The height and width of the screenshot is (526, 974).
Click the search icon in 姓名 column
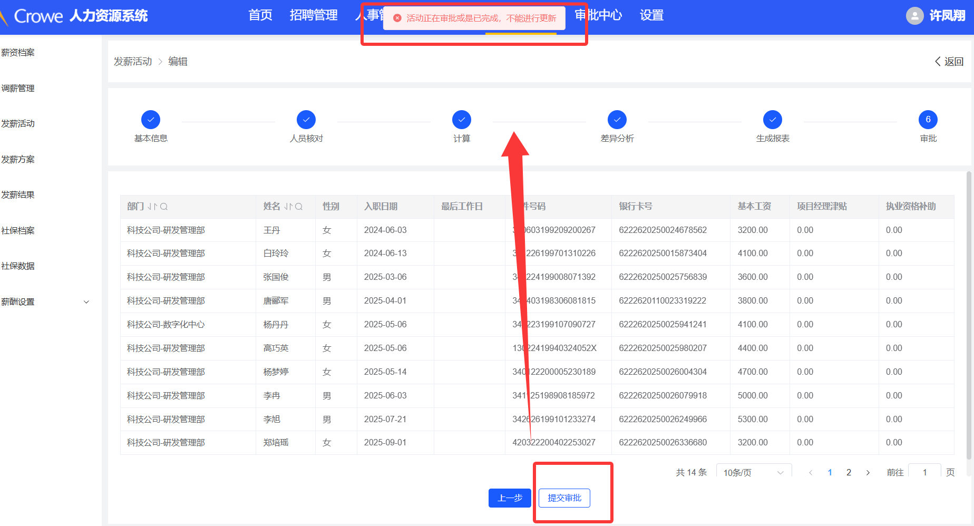click(x=299, y=207)
